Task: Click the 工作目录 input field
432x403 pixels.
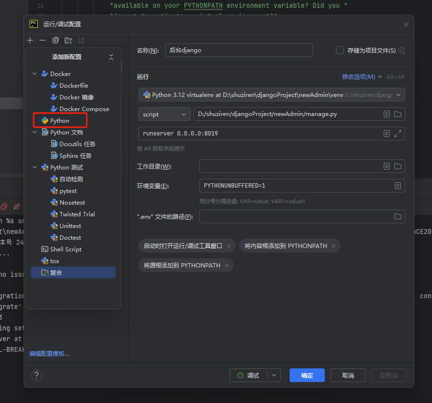Action: point(290,166)
